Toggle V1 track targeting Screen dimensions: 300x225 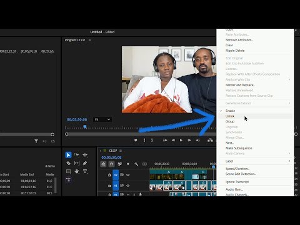click(x=116, y=186)
